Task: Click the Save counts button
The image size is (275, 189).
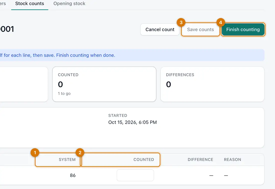Action: (x=200, y=29)
